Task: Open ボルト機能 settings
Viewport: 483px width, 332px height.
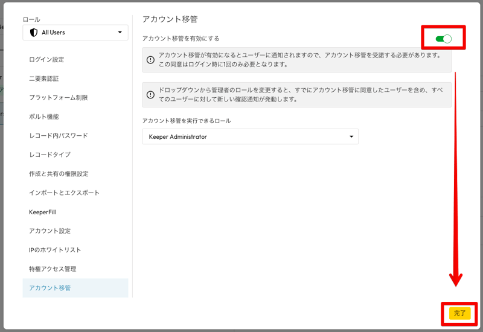Action: 44,117
